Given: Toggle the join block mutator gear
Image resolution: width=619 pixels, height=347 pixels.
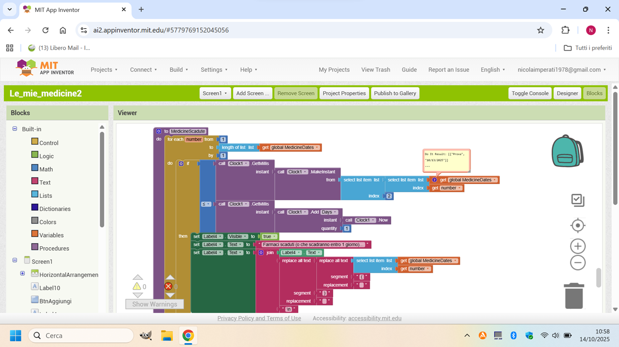Looking at the screenshot, I should click(x=261, y=252).
